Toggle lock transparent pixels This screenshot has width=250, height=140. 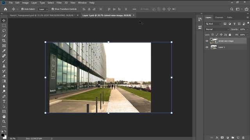point(212,35)
